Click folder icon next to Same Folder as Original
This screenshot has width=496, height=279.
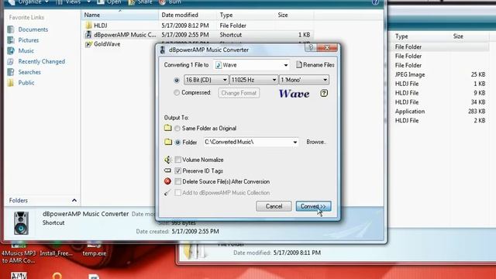167,128
